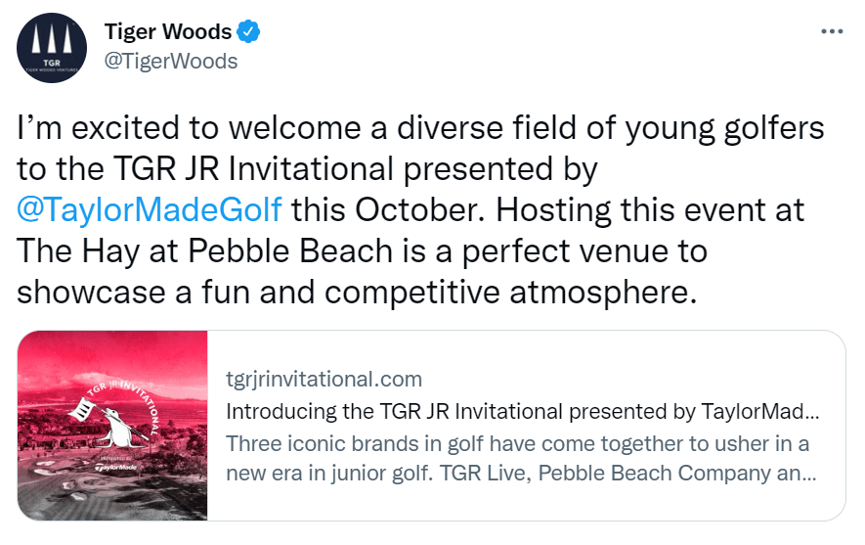Open the Tiger Woods display name
The height and width of the screenshot is (545, 865).
pos(168,31)
